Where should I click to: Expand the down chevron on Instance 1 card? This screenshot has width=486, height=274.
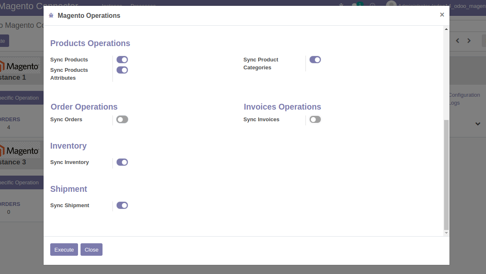click(478, 124)
